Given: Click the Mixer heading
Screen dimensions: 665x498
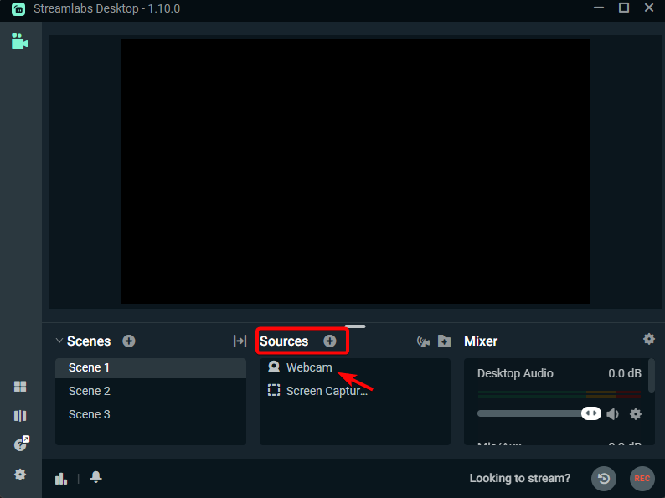Looking at the screenshot, I should click(x=481, y=341).
